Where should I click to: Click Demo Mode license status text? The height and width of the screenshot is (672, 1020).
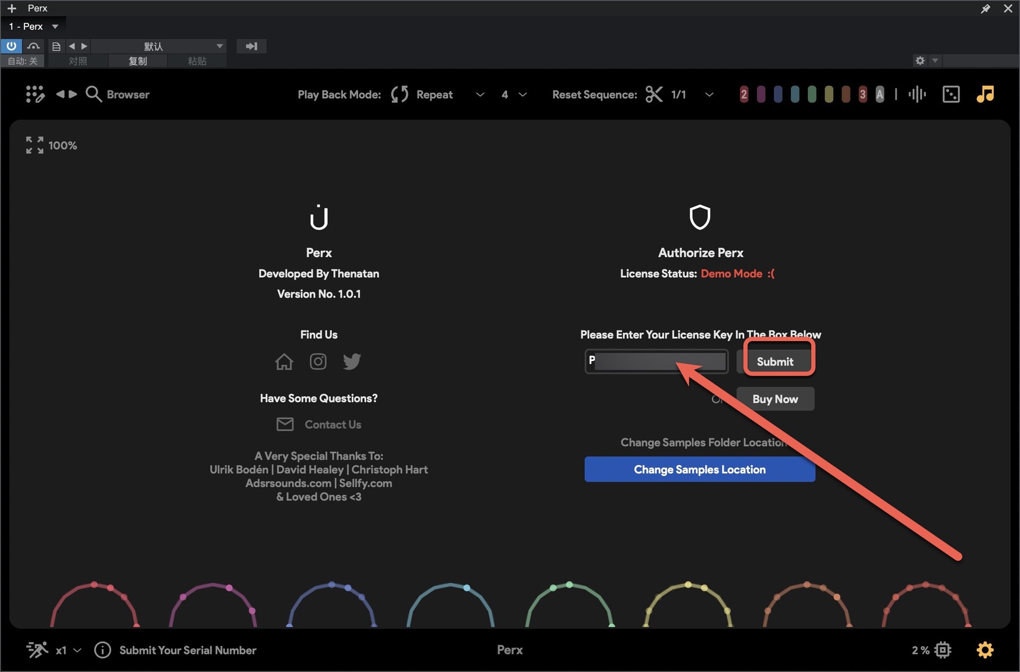pyautogui.click(x=738, y=274)
